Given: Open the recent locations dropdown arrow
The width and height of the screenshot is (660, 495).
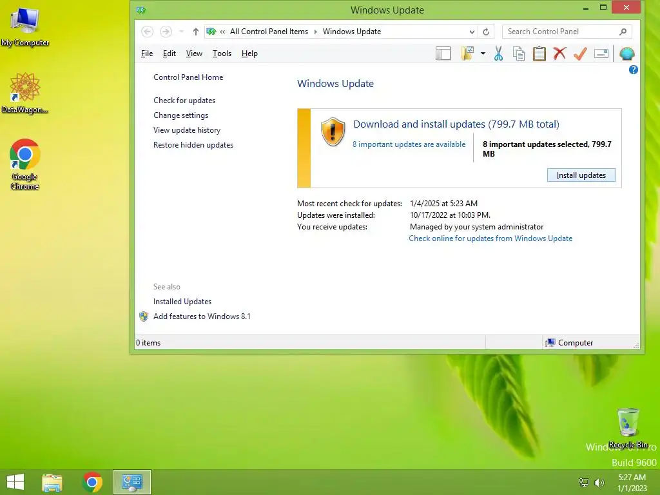Looking at the screenshot, I should point(181,32).
